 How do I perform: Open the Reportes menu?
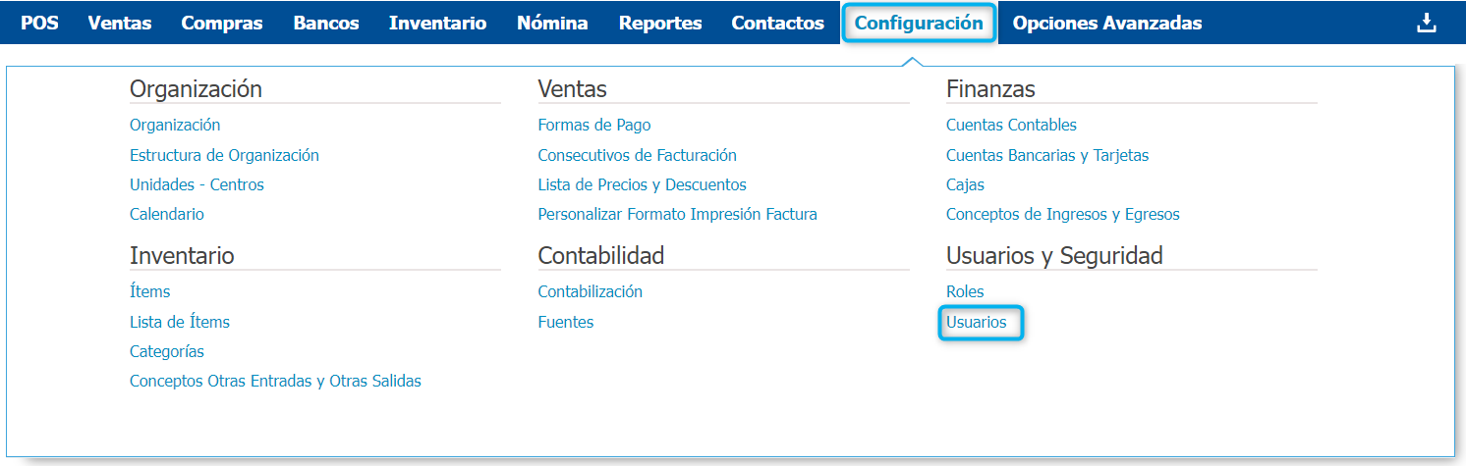[x=660, y=23]
